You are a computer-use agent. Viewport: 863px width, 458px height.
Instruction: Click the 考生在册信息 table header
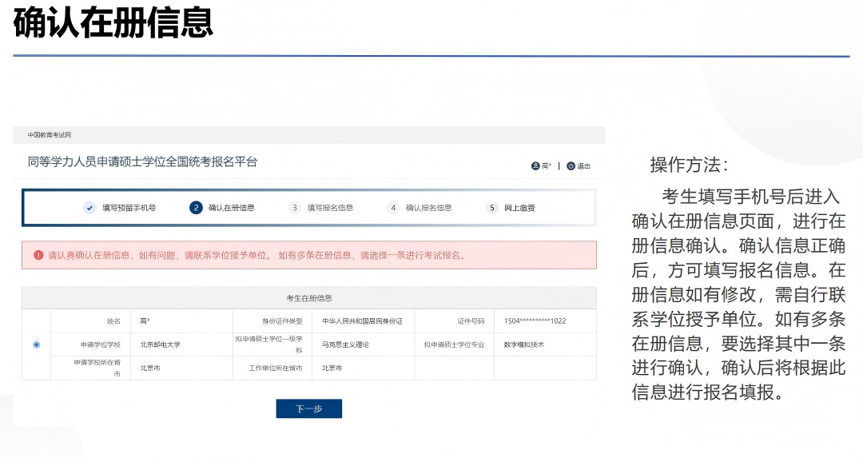point(308,298)
